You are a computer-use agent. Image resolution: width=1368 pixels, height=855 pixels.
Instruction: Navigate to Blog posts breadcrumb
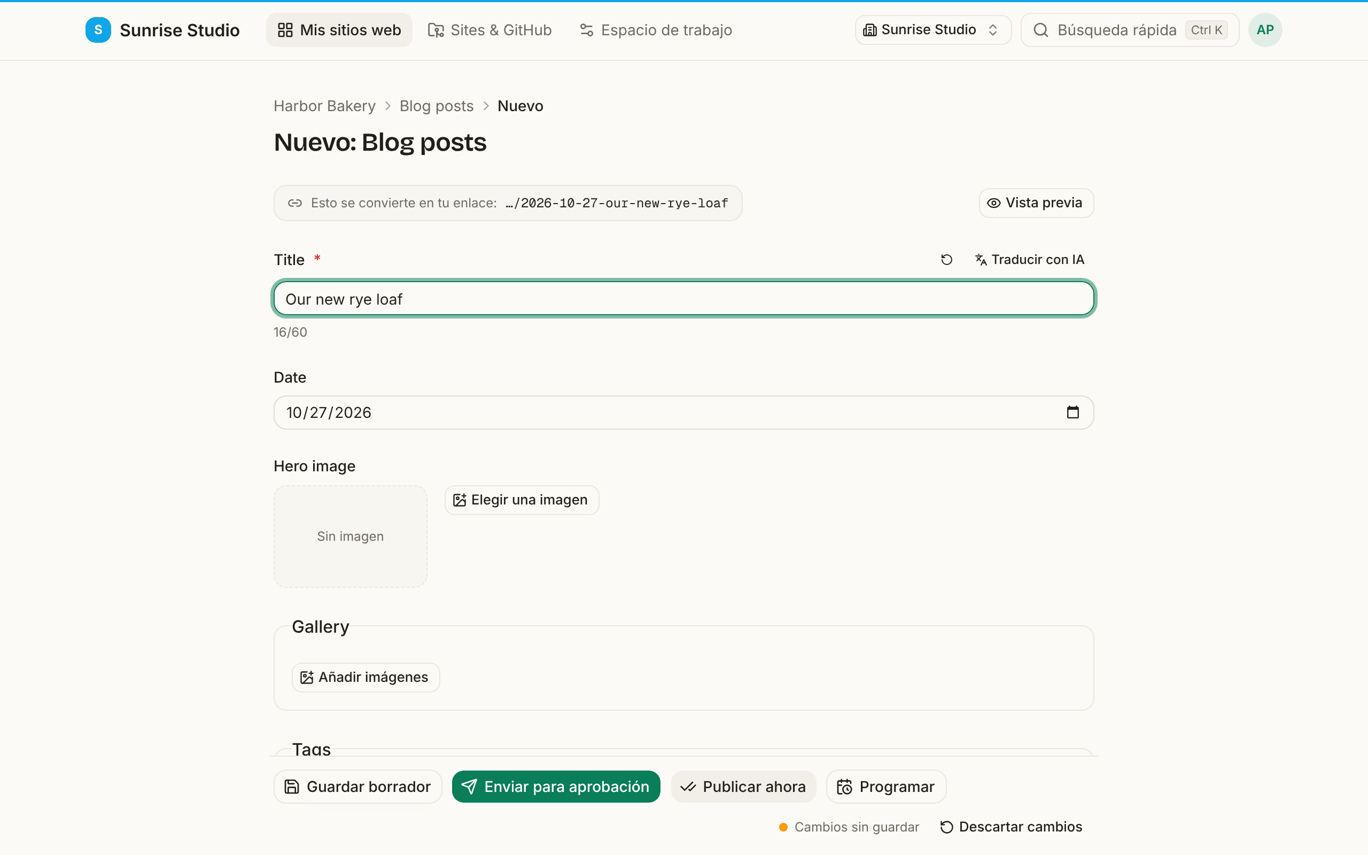coord(437,106)
